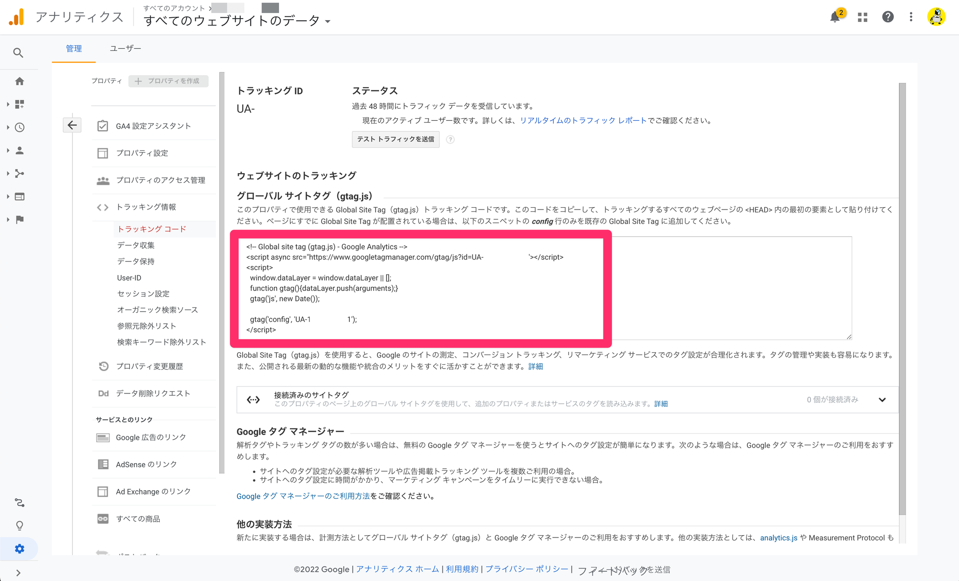Open Google タグ マネージャーのご利用方法 link
The height and width of the screenshot is (581, 959).
coord(303,496)
